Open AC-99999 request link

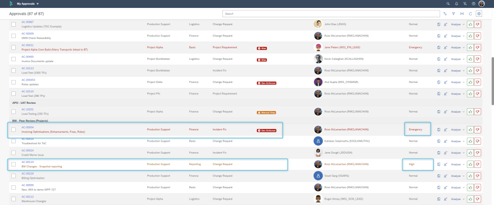click(x=27, y=185)
